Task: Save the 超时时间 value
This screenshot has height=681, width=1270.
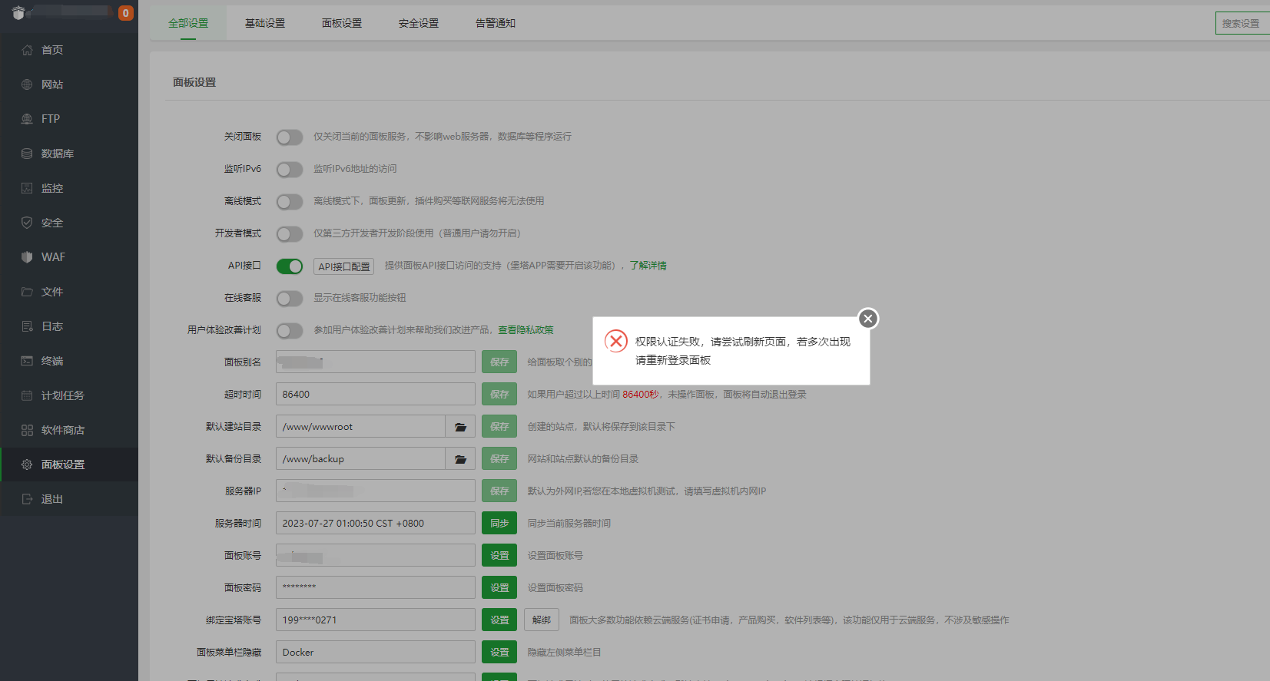Action: [x=499, y=394]
